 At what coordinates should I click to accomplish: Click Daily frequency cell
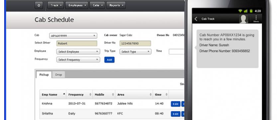[72, 113]
